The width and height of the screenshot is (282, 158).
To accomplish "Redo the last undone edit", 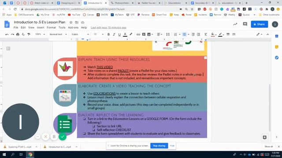I will (12, 34).
